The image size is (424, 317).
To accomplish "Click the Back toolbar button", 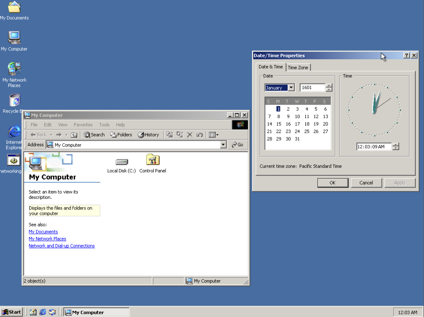I will click(38, 135).
